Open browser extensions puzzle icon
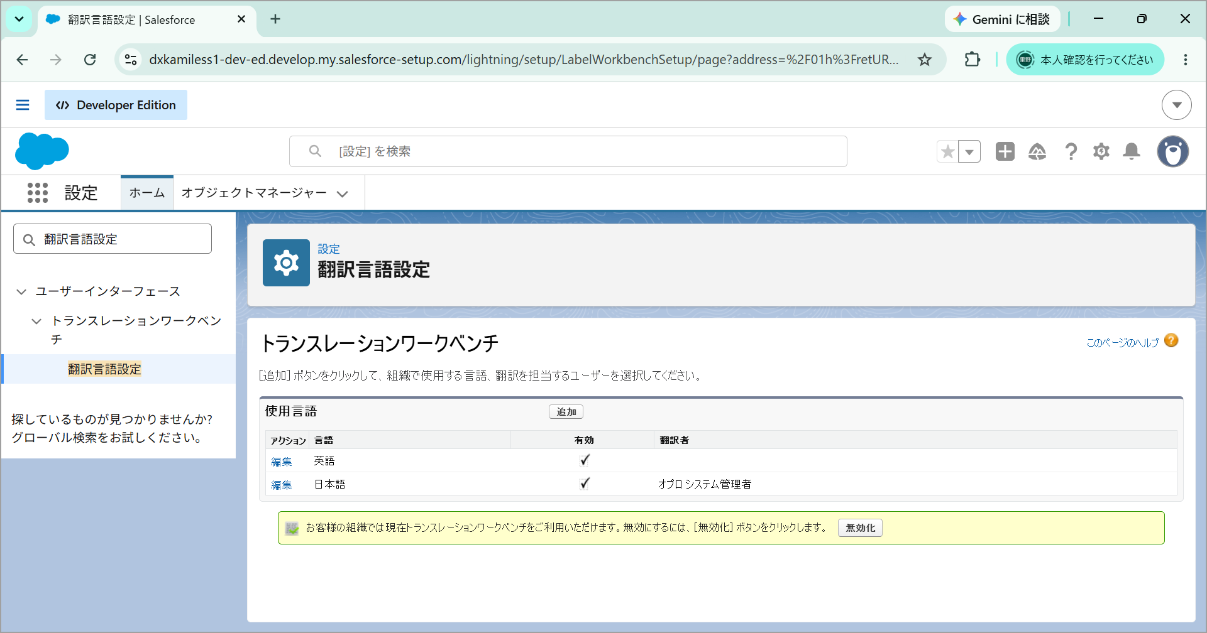The width and height of the screenshot is (1207, 633). pos(973,60)
